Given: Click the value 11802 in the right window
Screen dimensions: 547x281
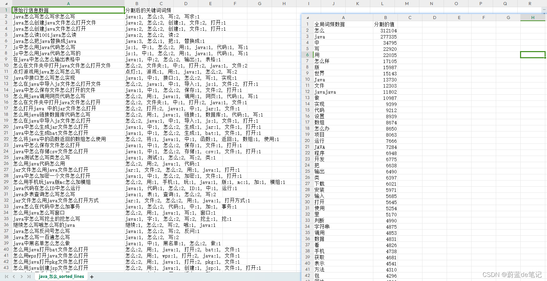Looking at the screenshot, I should tap(386, 92).
